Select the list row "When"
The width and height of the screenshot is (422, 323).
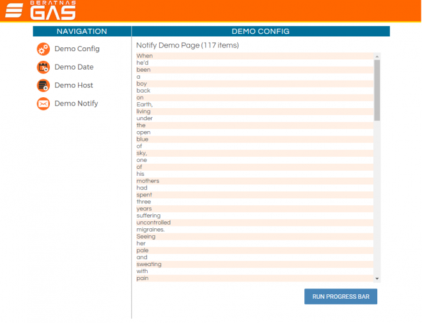(255, 56)
